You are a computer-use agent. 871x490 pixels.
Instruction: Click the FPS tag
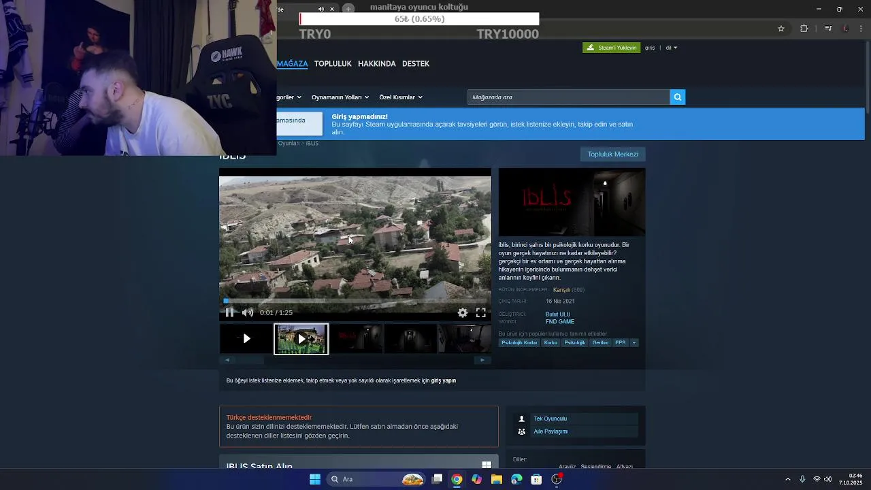point(620,342)
